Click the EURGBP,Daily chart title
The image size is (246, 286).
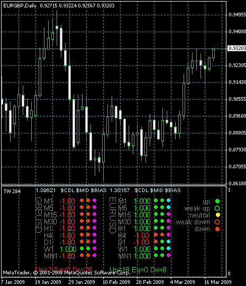coord(20,6)
